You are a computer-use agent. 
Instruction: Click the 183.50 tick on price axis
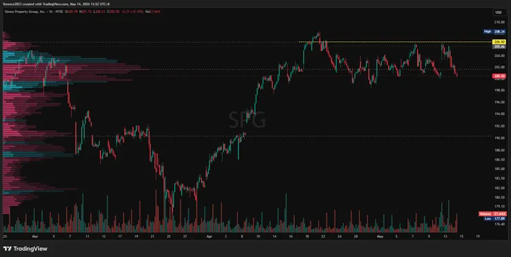(x=499, y=178)
